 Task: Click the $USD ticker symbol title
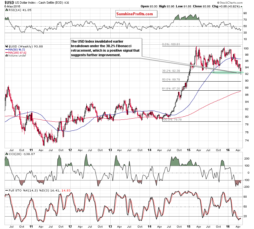point(9,3)
